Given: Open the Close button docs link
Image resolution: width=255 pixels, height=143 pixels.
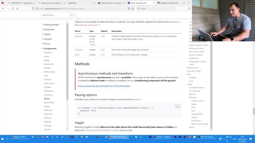Looking at the screenshot, I should (49, 83).
